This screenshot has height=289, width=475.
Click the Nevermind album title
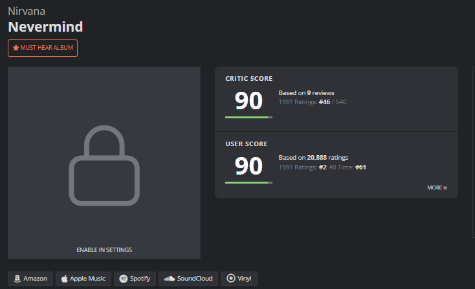coord(45,27)
